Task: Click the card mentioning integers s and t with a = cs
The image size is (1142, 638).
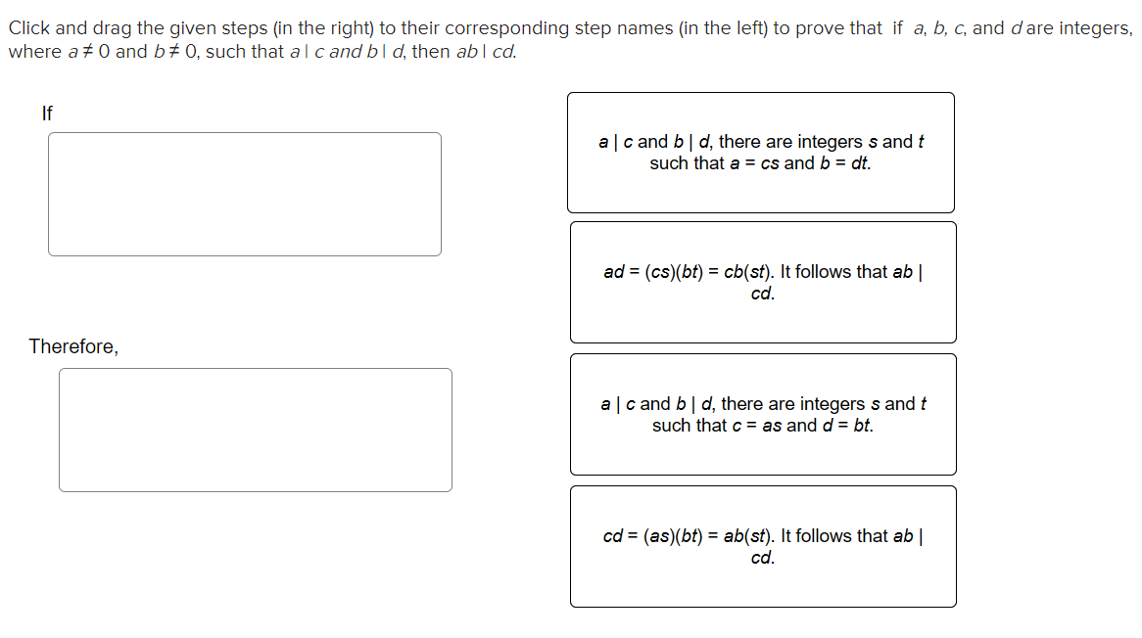Action: (762, 153)
